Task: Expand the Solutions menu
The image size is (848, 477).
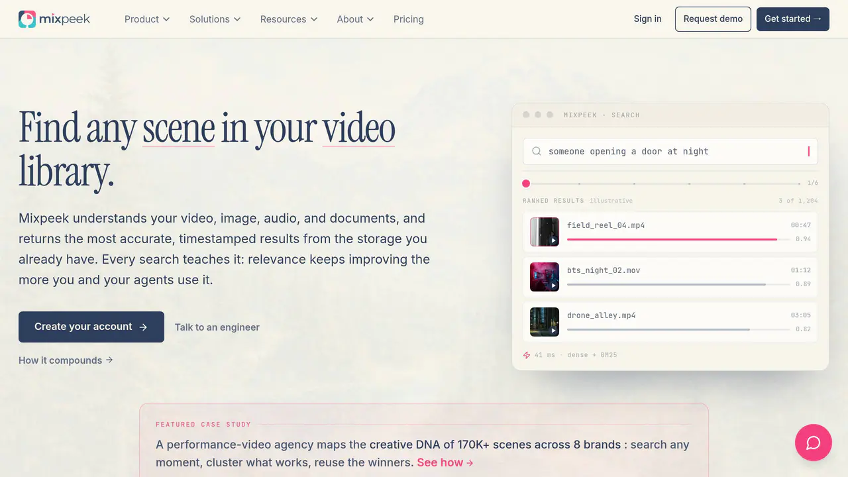Action: click(x=215, y=19)
